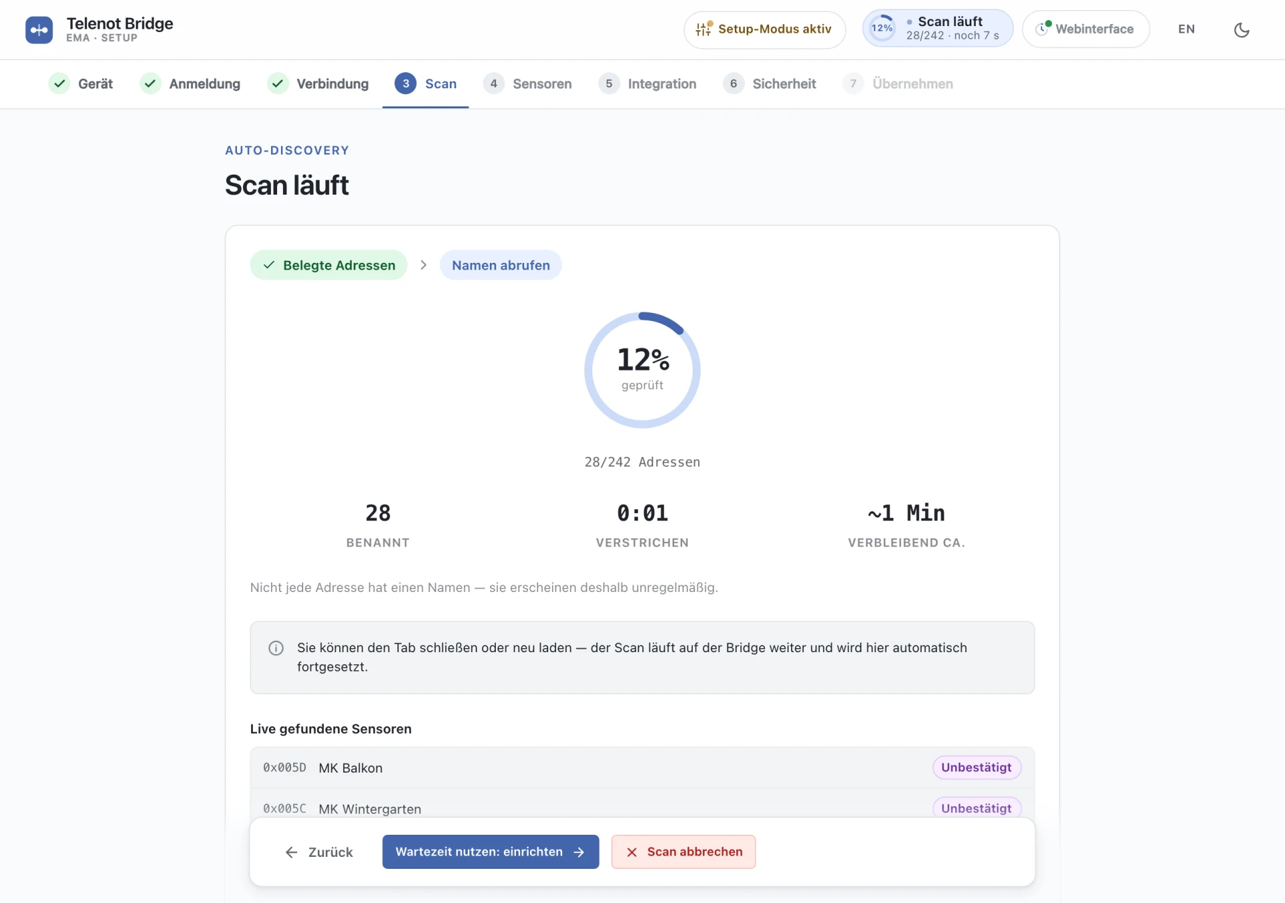Screen dimensions: 1285x903
Task: Click the ~1 Min remaining value
Action: click(x=907, y=513)
